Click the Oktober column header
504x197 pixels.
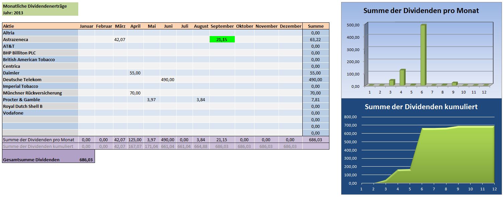click(245, 26)
